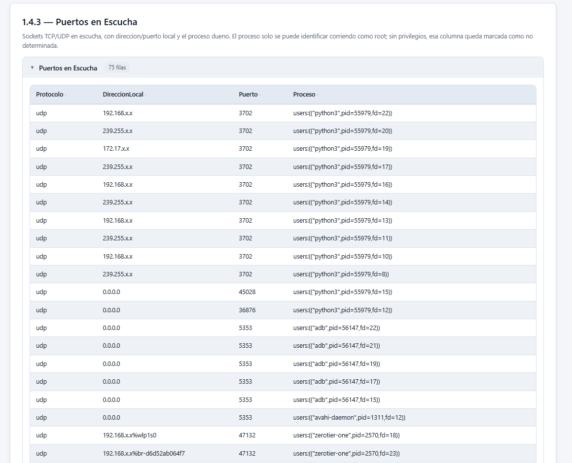The width and height of the screenshot is (572, 463).
Task: Click the avahi-daemon pid=1311 process cell
Action: click(349, 418)
